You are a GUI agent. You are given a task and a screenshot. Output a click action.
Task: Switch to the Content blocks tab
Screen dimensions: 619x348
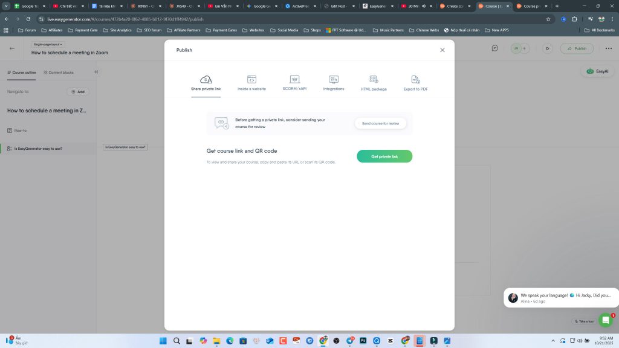[58, 72]
